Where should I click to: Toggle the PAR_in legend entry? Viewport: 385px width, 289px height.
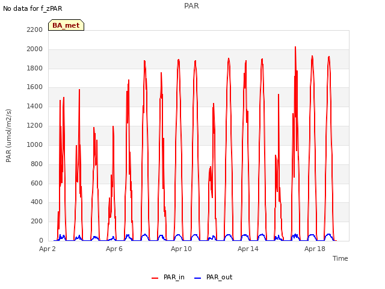pyautogui.click(x=168, y=277)
